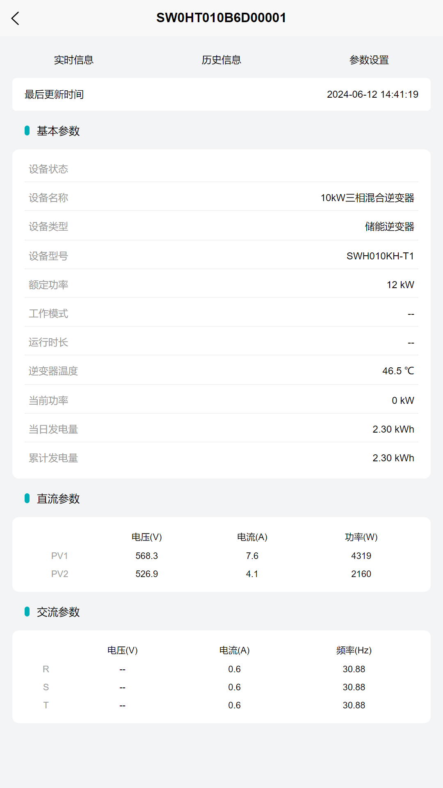443x788 pixels.
Task: Click the teal marker beside 交流参数
Action: 27,612
